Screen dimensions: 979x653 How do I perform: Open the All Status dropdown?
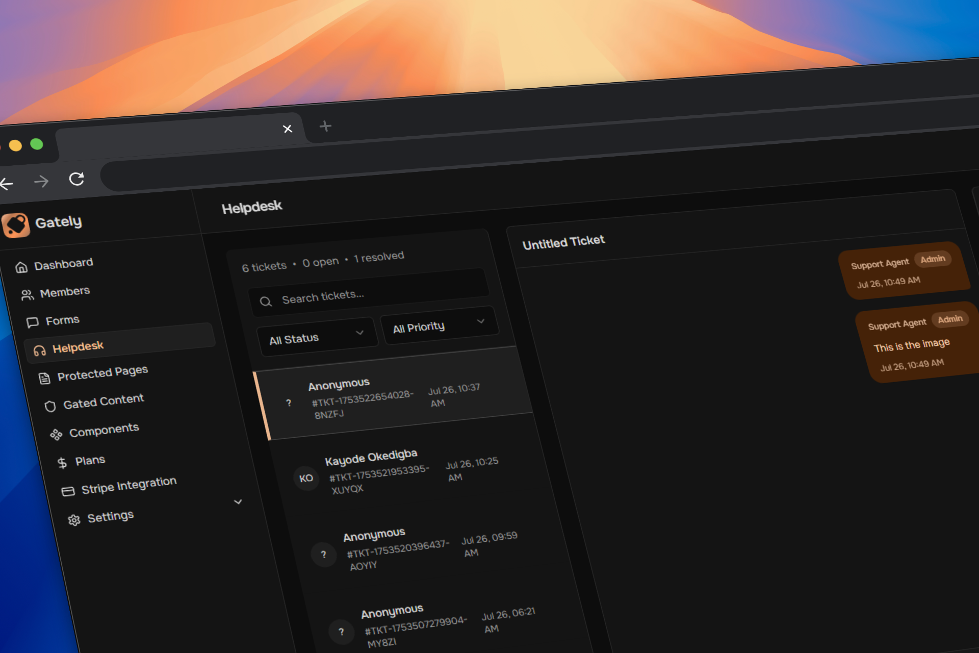[317, 336]
